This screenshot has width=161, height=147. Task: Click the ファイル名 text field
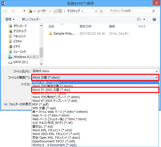pyautogui.click(x=93, y=71)
